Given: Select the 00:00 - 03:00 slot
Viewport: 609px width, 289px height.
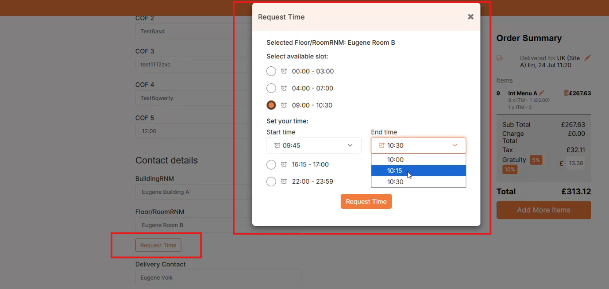Looking at the screenshot, I should point(271,71).
